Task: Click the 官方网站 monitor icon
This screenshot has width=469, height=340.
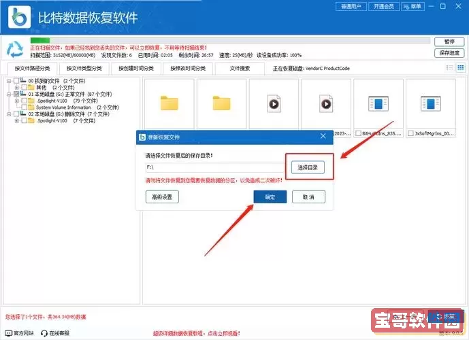Action: 9,333
